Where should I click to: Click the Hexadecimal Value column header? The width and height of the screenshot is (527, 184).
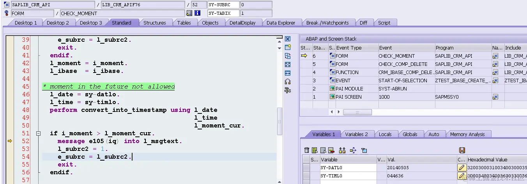[x=497, y=159]
